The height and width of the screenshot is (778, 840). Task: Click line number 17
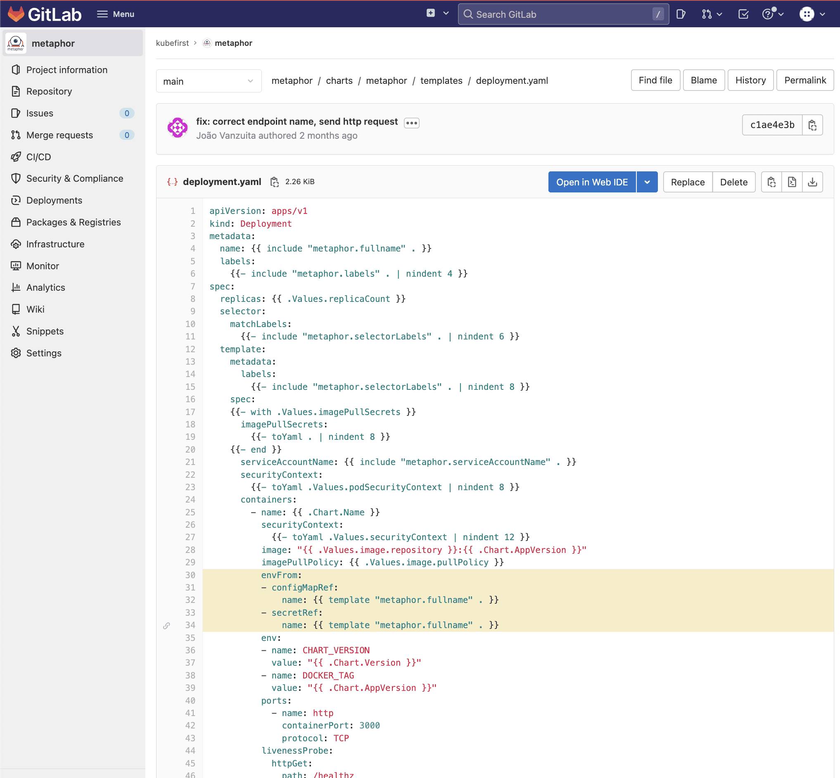tap(190, 412)
